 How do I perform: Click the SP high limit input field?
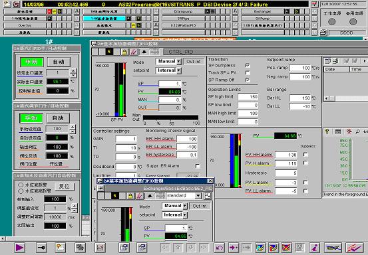(248, 97)
